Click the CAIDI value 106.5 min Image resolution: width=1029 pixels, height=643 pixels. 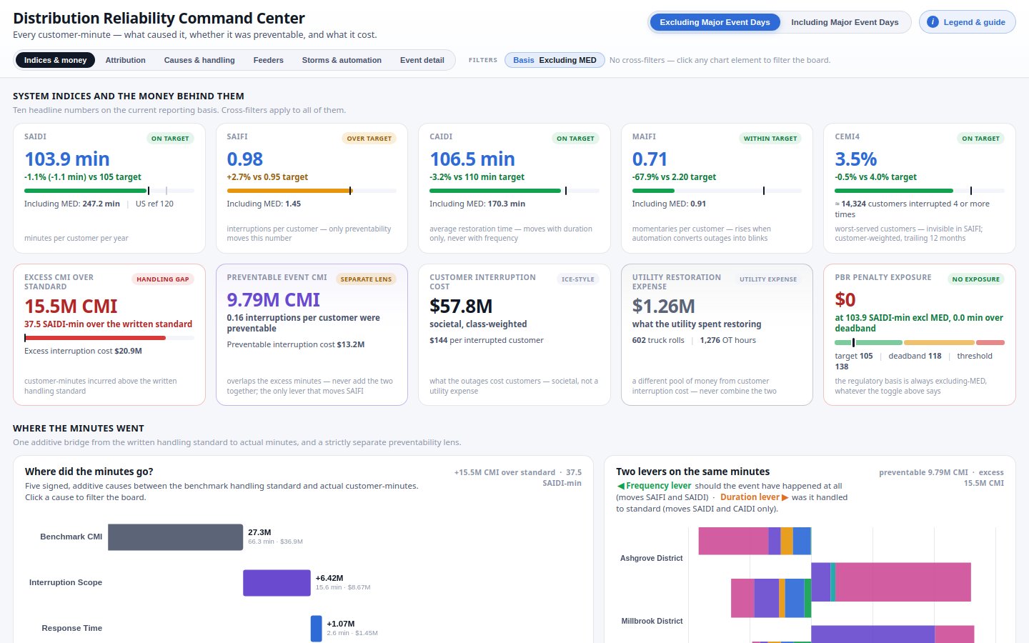tap(472, 159)
